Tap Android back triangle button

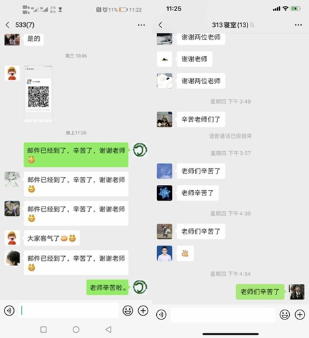click(x=109, y=329)
